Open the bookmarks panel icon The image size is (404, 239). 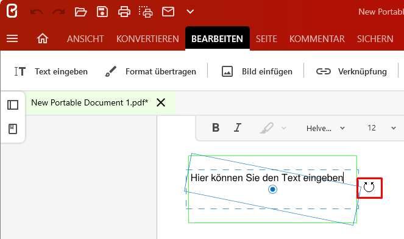click(13, 129)
